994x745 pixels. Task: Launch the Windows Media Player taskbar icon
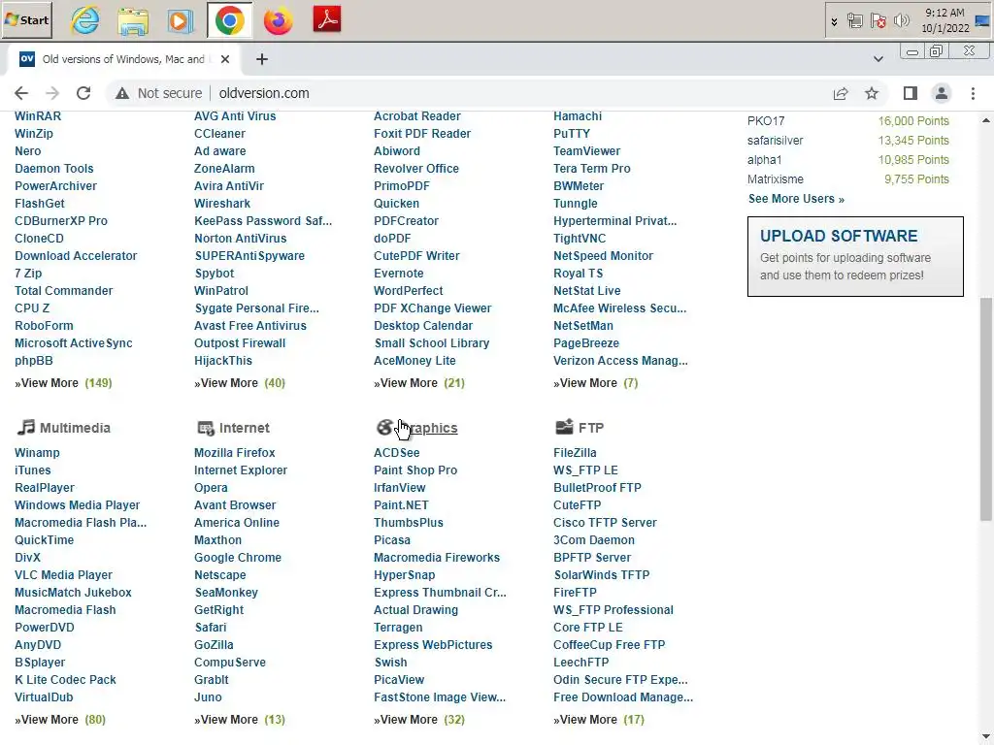180,20
